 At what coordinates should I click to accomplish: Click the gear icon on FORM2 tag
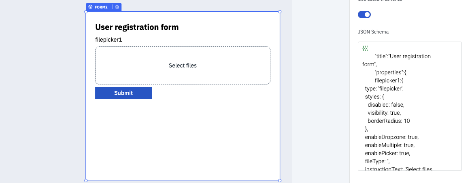coord(90,7)
